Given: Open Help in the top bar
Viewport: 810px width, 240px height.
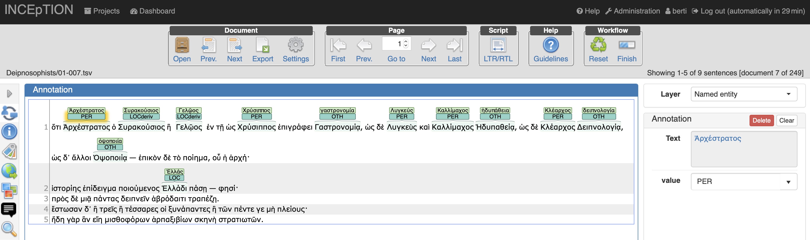Looking at the screenshot, I should (x=588, y=11).
